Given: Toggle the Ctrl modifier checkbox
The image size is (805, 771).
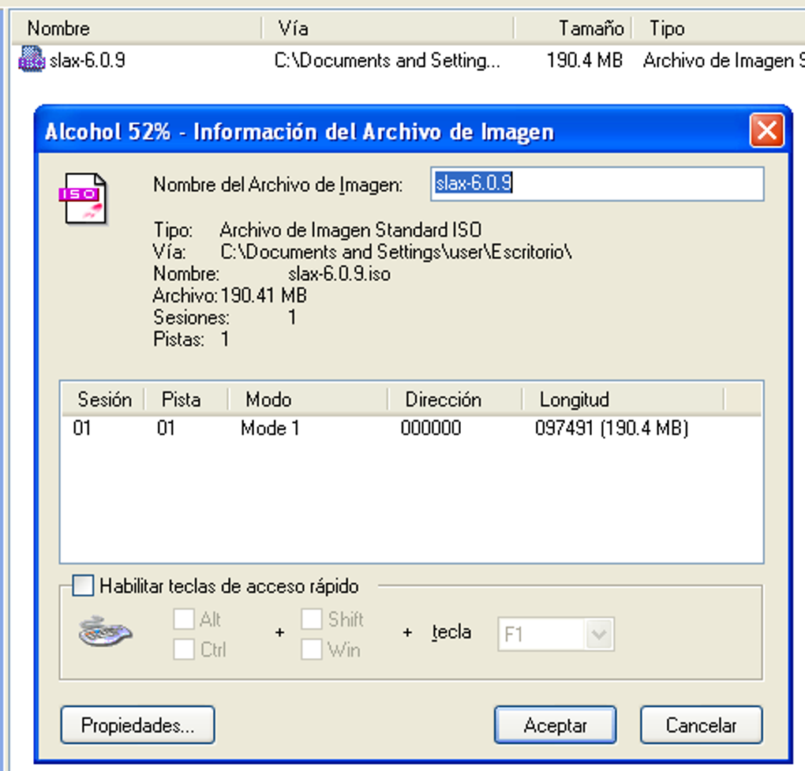Looking at the screenshot, I should point(184,649).
